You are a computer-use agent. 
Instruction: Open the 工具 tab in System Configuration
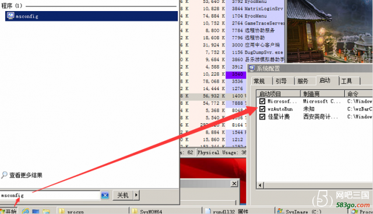click(x=349, y=81)
